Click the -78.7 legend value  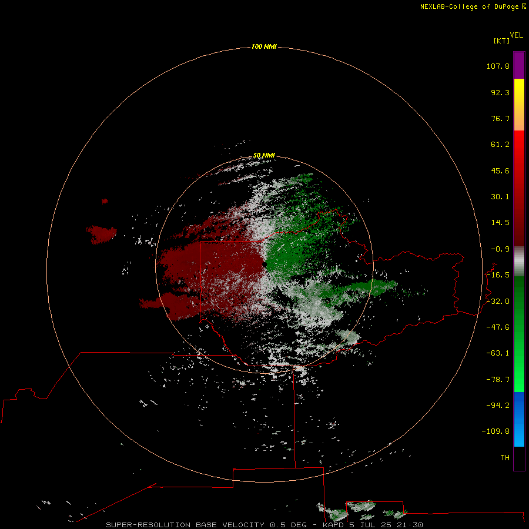click(498, 380)
